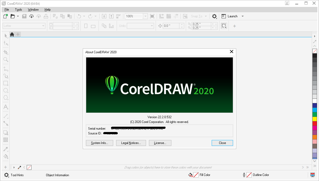The image size is (319, 181).
Task: Toggle the show rulers icon
Action: [x=162, y=16]
